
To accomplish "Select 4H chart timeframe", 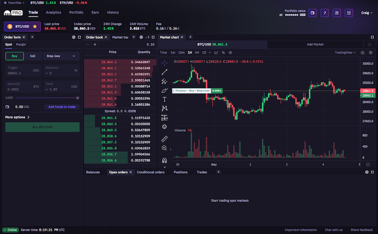I will pyautogui.click(x=197, y=52).
